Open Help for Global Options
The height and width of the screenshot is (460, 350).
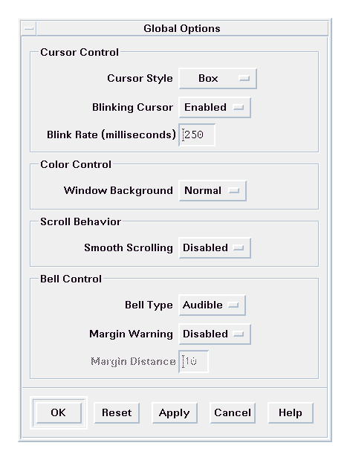(291, 412)
